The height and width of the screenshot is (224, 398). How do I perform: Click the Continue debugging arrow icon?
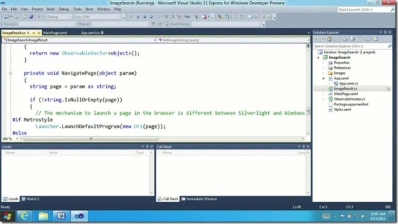[x=132, y=17]
